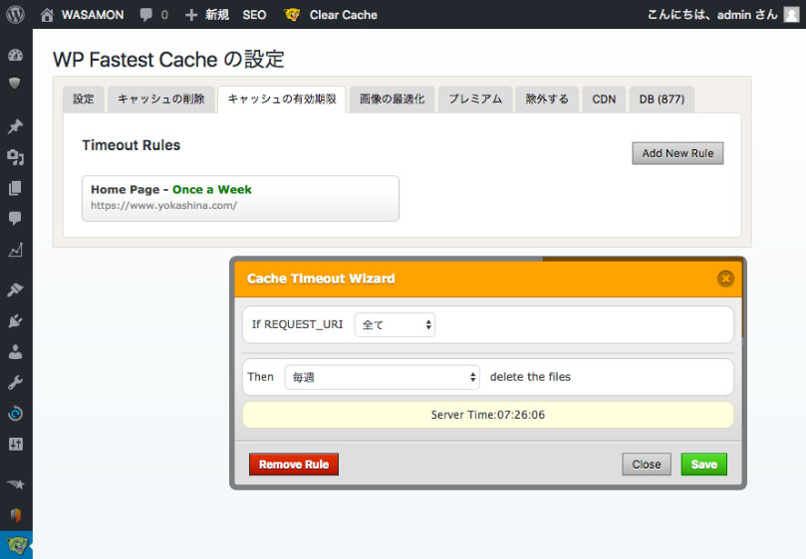
Task: Open Media icon in sidebar
Action: tap(15, 157)
